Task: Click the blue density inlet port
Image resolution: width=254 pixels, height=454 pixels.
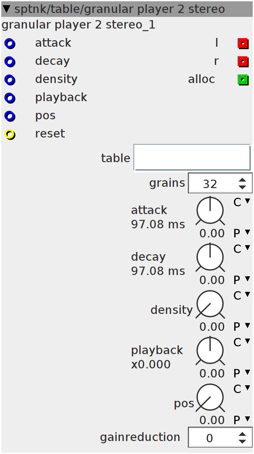Action: (10, 79)
